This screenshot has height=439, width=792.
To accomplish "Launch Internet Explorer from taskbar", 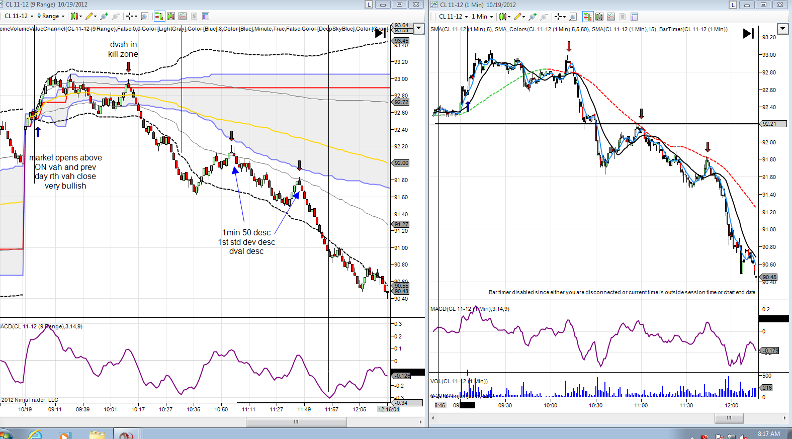I will coord(35,434).
